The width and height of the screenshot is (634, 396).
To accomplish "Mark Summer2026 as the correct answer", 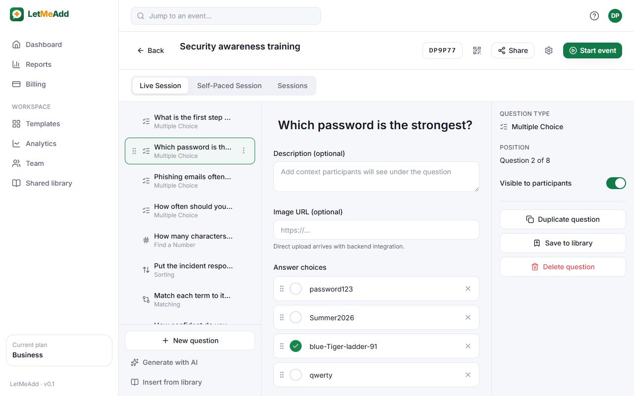I will (x=296, y=317).
